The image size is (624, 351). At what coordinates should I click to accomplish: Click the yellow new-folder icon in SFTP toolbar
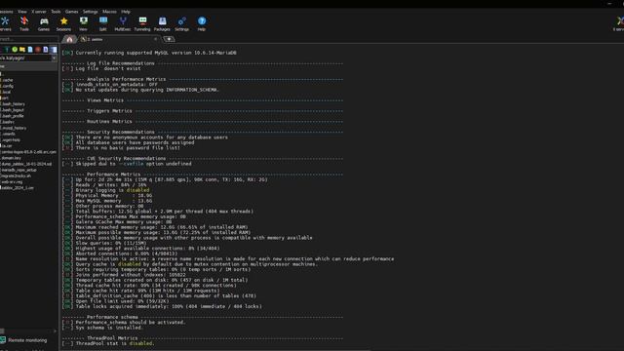[x=22, y=50]
